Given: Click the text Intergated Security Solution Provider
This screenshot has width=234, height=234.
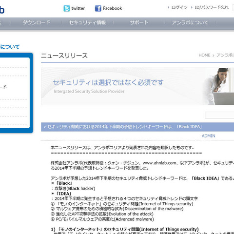Looking at the screenshot, I should click(x=89, y=91).
